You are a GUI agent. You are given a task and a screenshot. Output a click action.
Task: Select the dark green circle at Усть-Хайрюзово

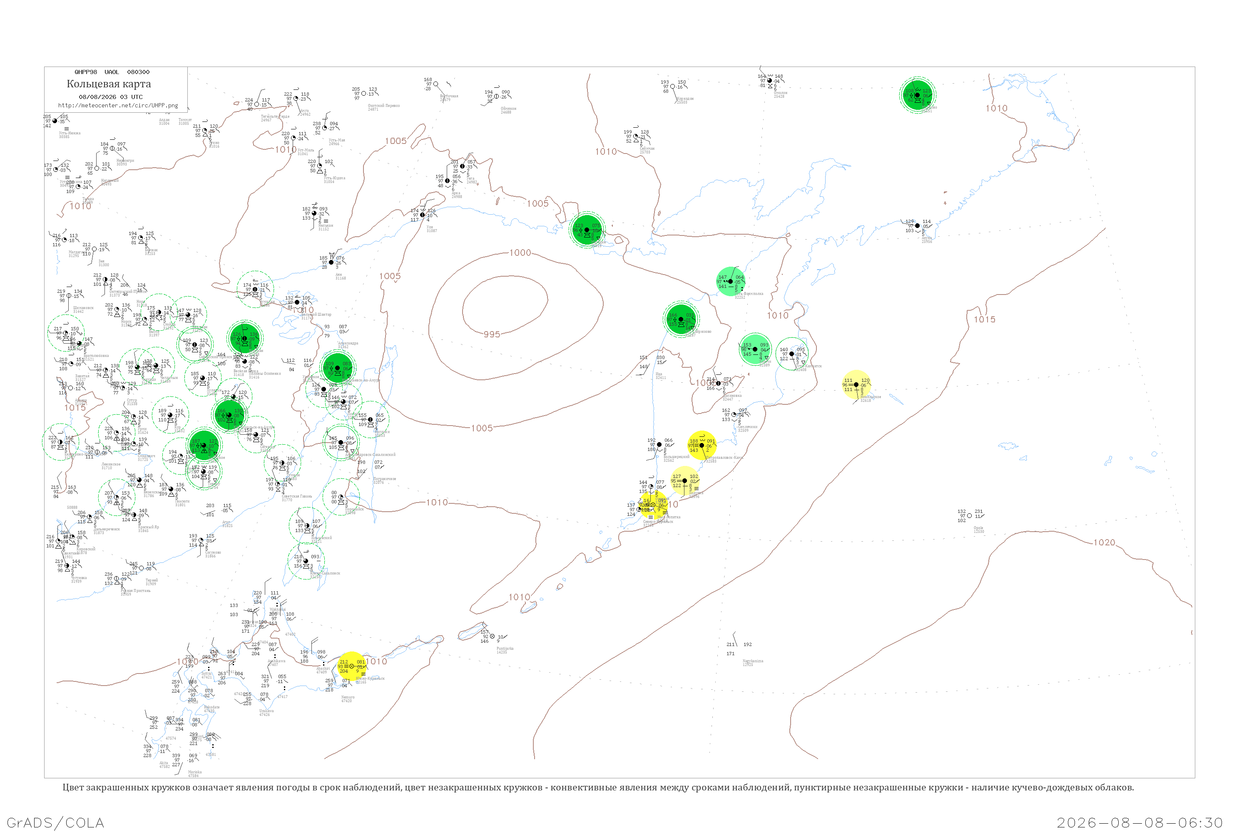pos(681,319)
